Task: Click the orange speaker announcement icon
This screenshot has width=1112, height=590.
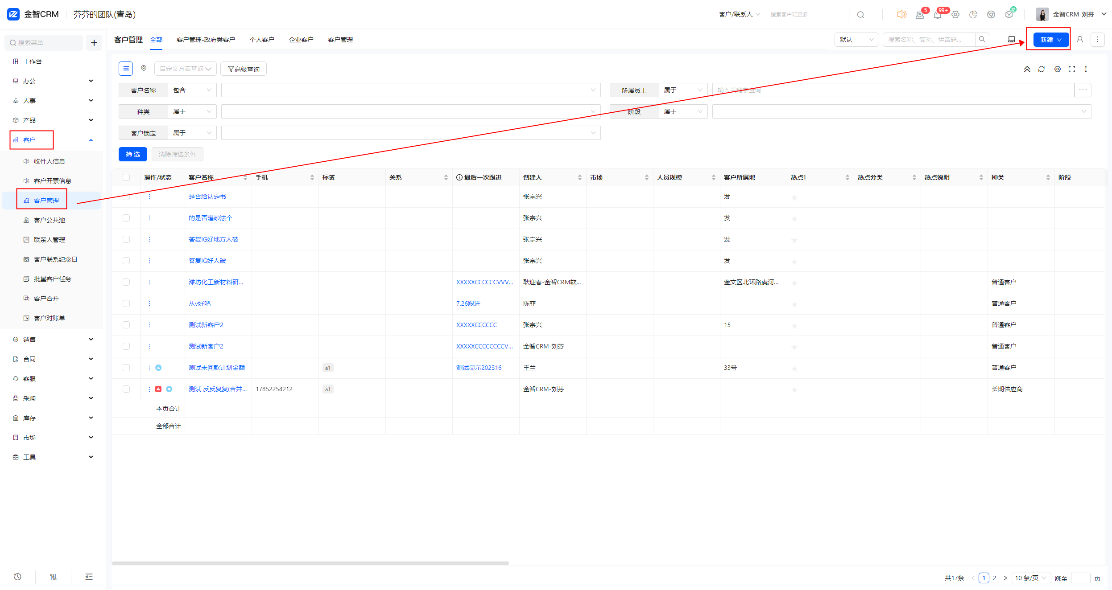Action: (x=901, y=14)
